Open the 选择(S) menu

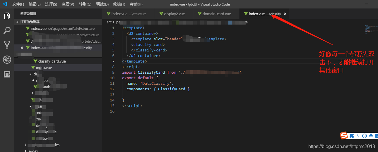click(x=52, y=4)
